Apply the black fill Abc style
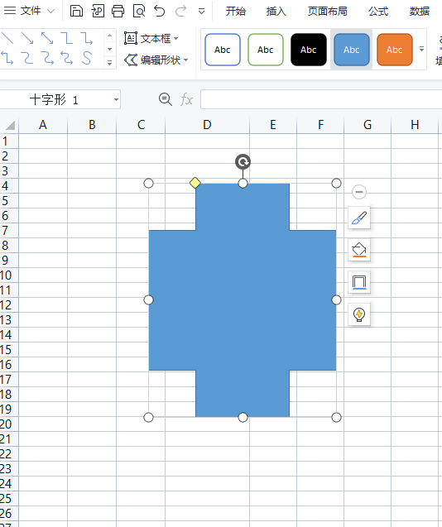Screen dimensions: 442x527 point(309,50)
